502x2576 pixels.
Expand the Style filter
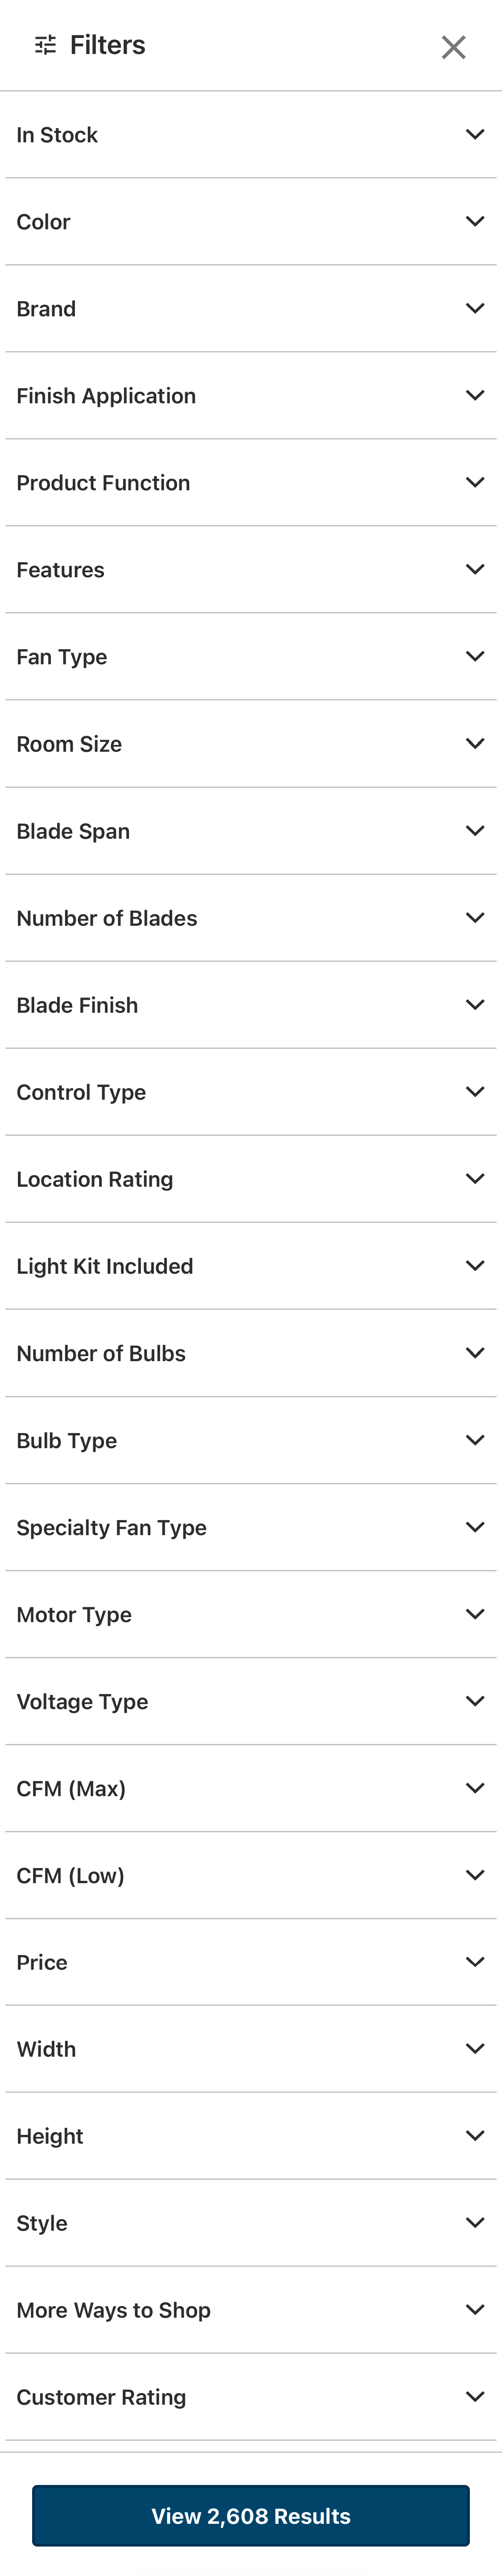250,2224
